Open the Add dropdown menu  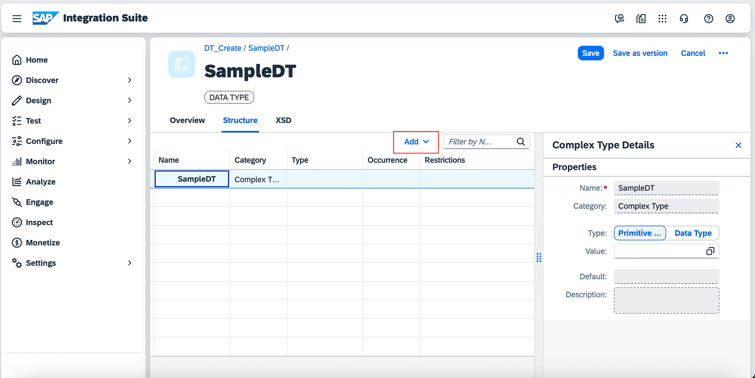click(x=416, y=142)
